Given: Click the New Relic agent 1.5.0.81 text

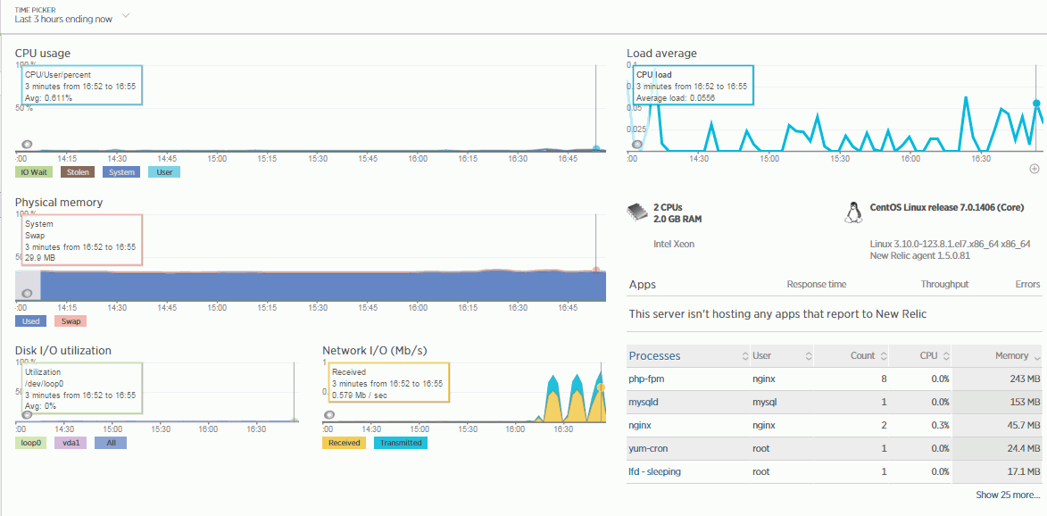Looking at the screenshot, I should [920, 255].
